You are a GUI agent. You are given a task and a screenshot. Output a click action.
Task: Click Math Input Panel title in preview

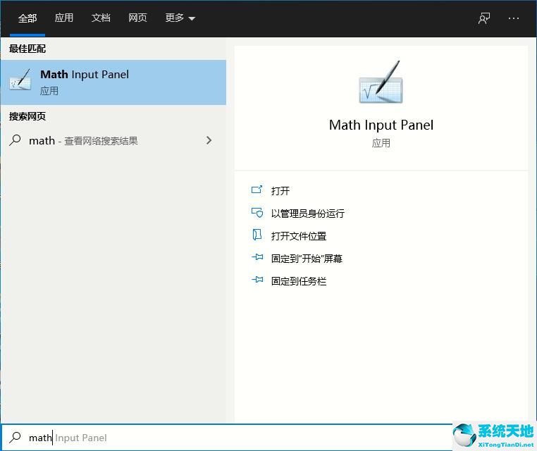click(x=381, y=125)
